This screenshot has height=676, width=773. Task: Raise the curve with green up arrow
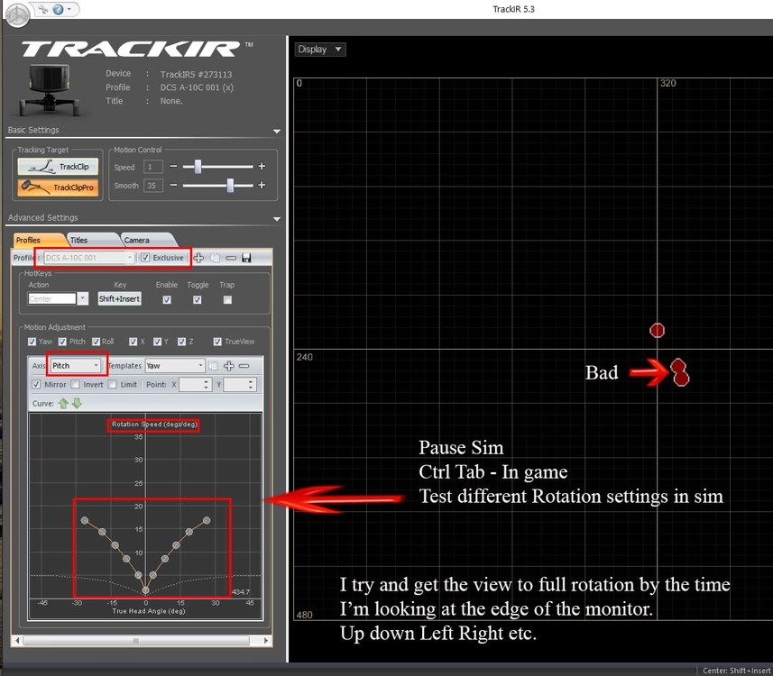tap(63, 404)
